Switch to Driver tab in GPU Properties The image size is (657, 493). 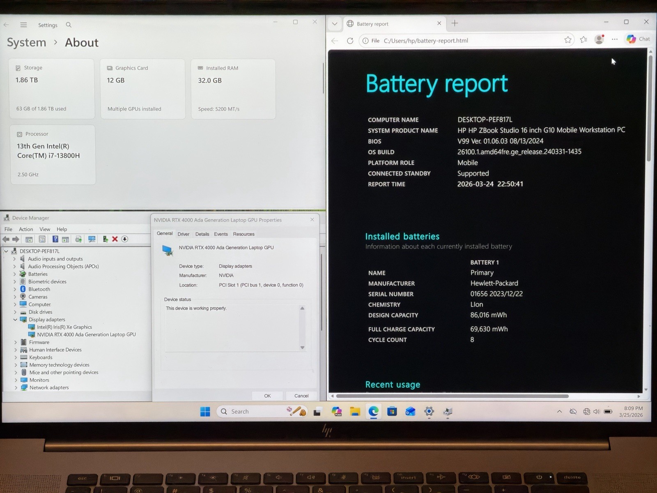[184, 234]
